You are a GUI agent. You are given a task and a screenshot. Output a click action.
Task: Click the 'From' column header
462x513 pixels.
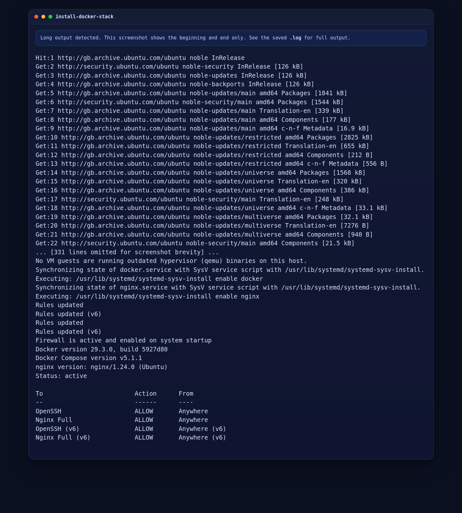(x=186, y=394)
